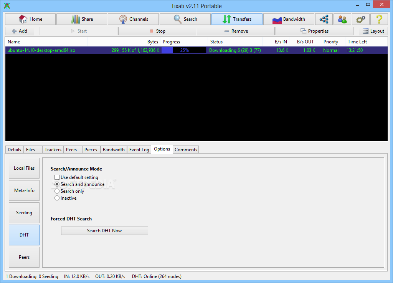
Task: Open help with the question mark icon
Action: coord(379,19)
